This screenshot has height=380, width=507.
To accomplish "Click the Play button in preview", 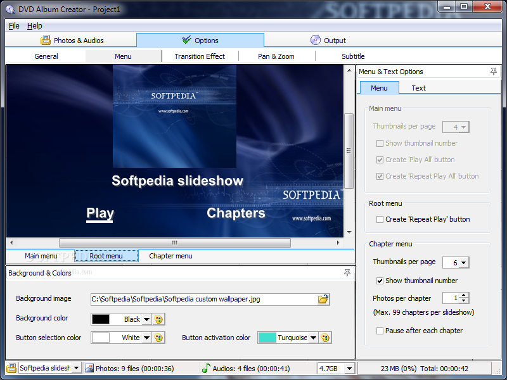I will point(100,213).
